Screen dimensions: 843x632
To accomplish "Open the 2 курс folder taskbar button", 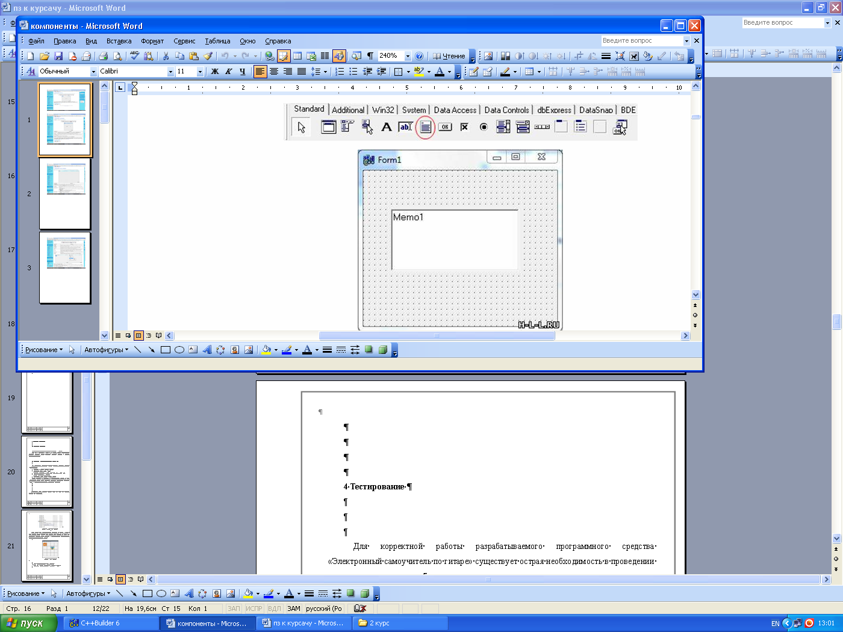I will 400,623.
